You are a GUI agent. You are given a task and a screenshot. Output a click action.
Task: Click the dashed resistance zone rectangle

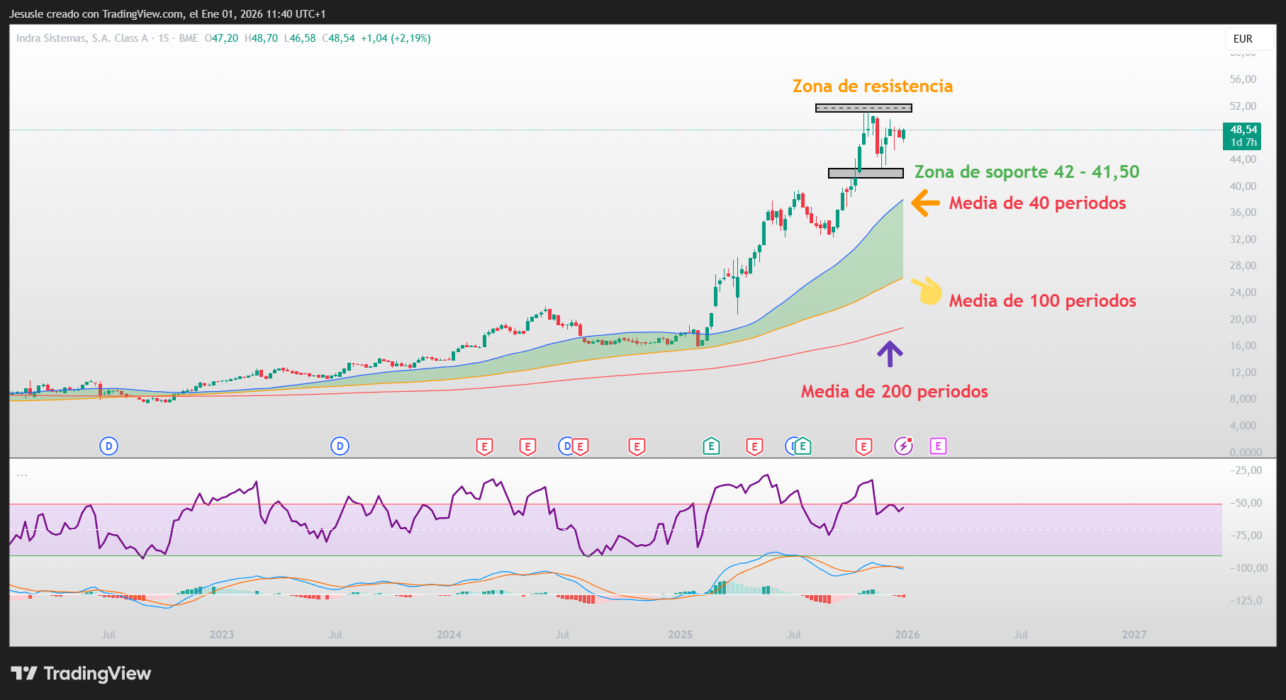pos(863,108)
